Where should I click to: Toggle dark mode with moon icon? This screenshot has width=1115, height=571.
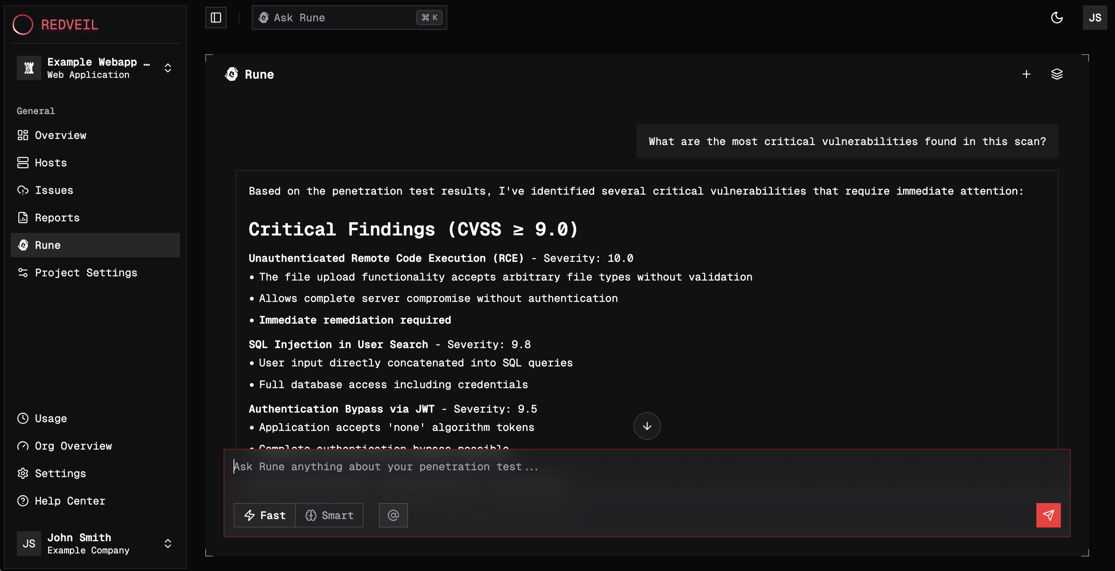tap(1057, 18)
